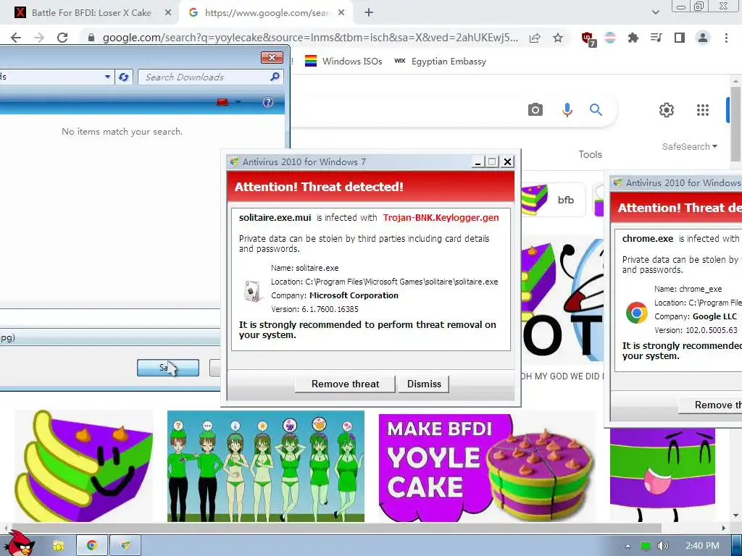Open the Chrome profile avatar
742x556 pixels.
coord(703,38)
